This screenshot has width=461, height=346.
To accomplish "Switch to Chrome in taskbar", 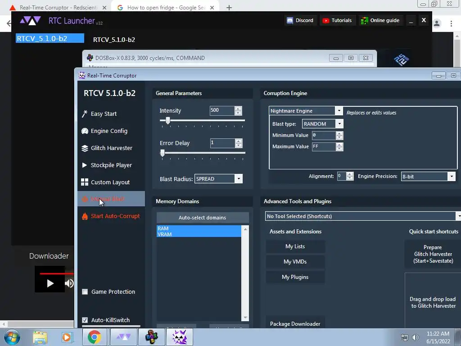I will pos(95,337).
